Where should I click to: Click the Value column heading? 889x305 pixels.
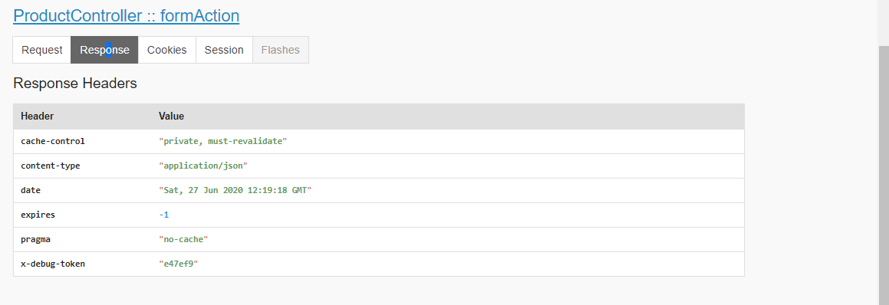coord(171,116)
